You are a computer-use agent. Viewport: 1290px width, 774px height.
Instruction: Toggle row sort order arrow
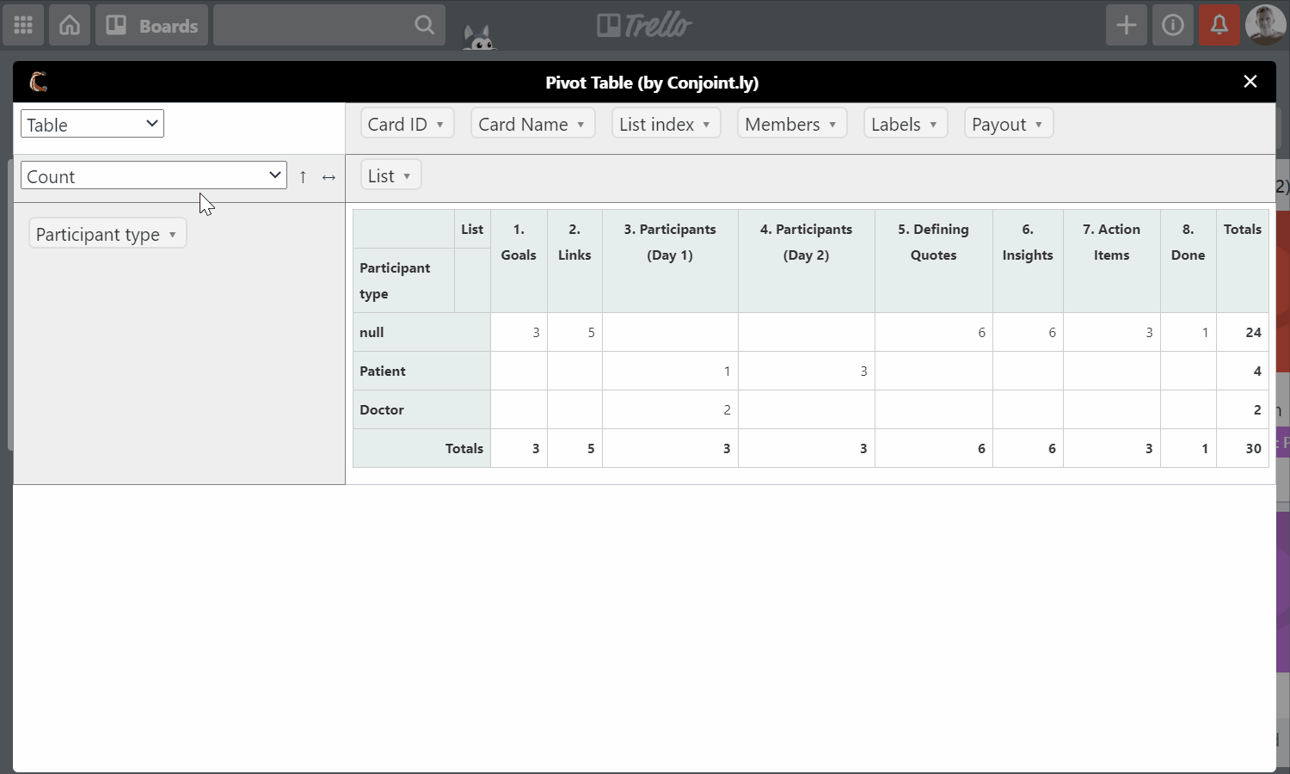click(x=303, y=176)
